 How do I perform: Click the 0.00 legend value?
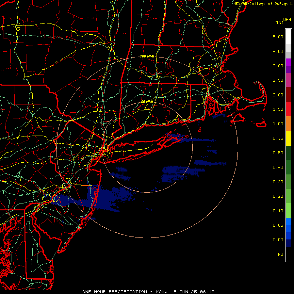278,240
